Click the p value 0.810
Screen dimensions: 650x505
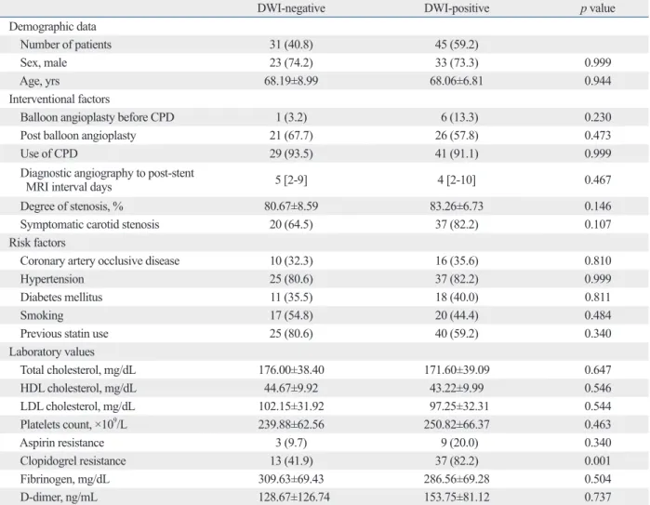[597, 260]
